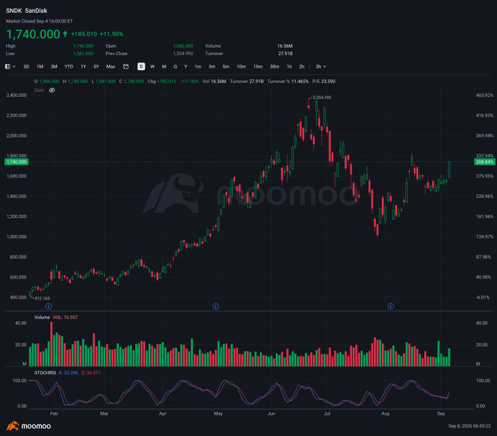The width and height of the screenshot is (497, 436).
Task: Select the 5Y range
Action: [x=96, y=67]
